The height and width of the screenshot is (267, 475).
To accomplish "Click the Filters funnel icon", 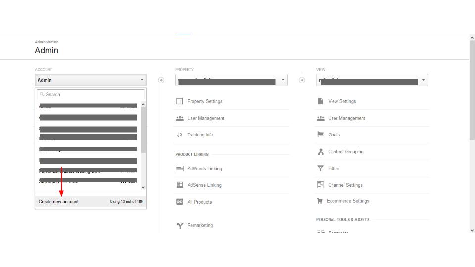I will (320, 168).
